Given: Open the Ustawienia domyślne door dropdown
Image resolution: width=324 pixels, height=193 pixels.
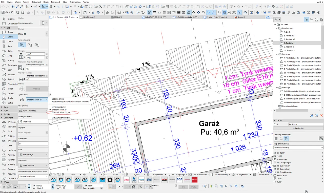Looking at the screenshot, I should [44, 23].
